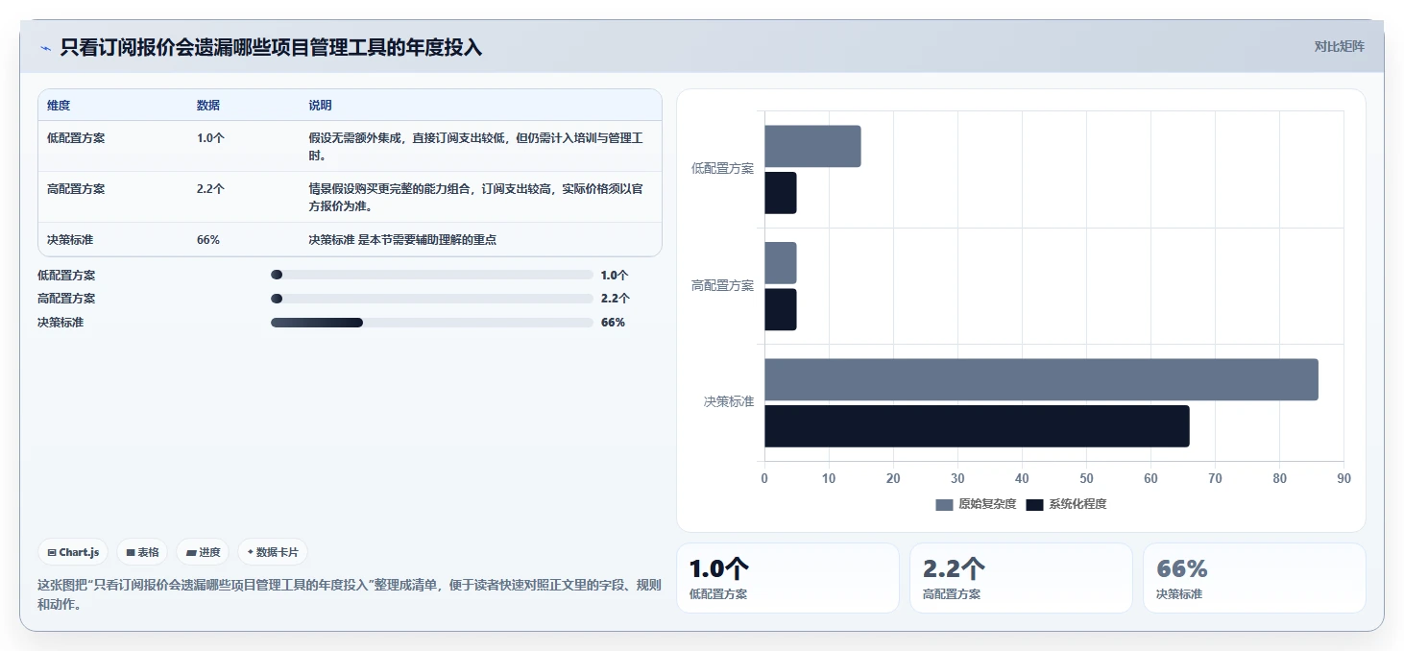
Task: Click the gray 原始复杂度 bar for 低配置方案
Action: click(x=812, y=146)
